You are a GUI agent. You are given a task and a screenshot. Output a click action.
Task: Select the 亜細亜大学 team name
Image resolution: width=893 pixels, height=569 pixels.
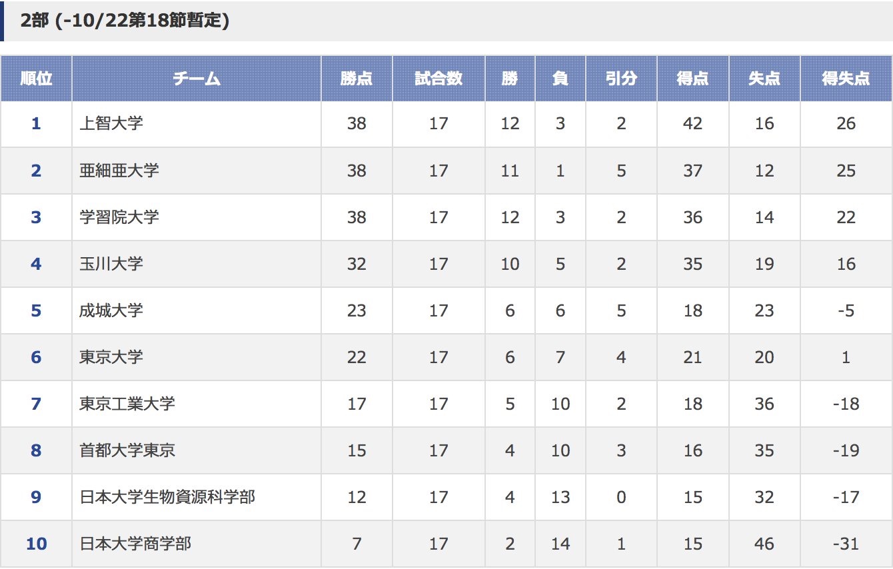[119, 170]
